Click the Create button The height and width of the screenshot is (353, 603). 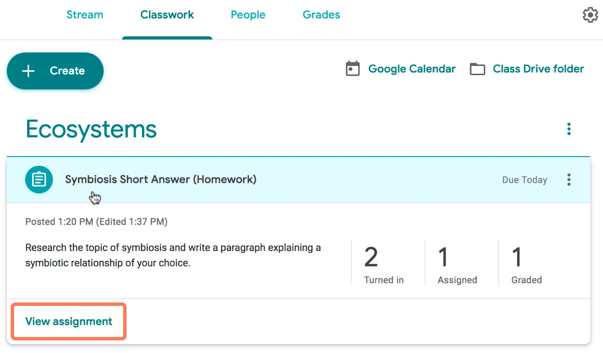tap(55, 70)
